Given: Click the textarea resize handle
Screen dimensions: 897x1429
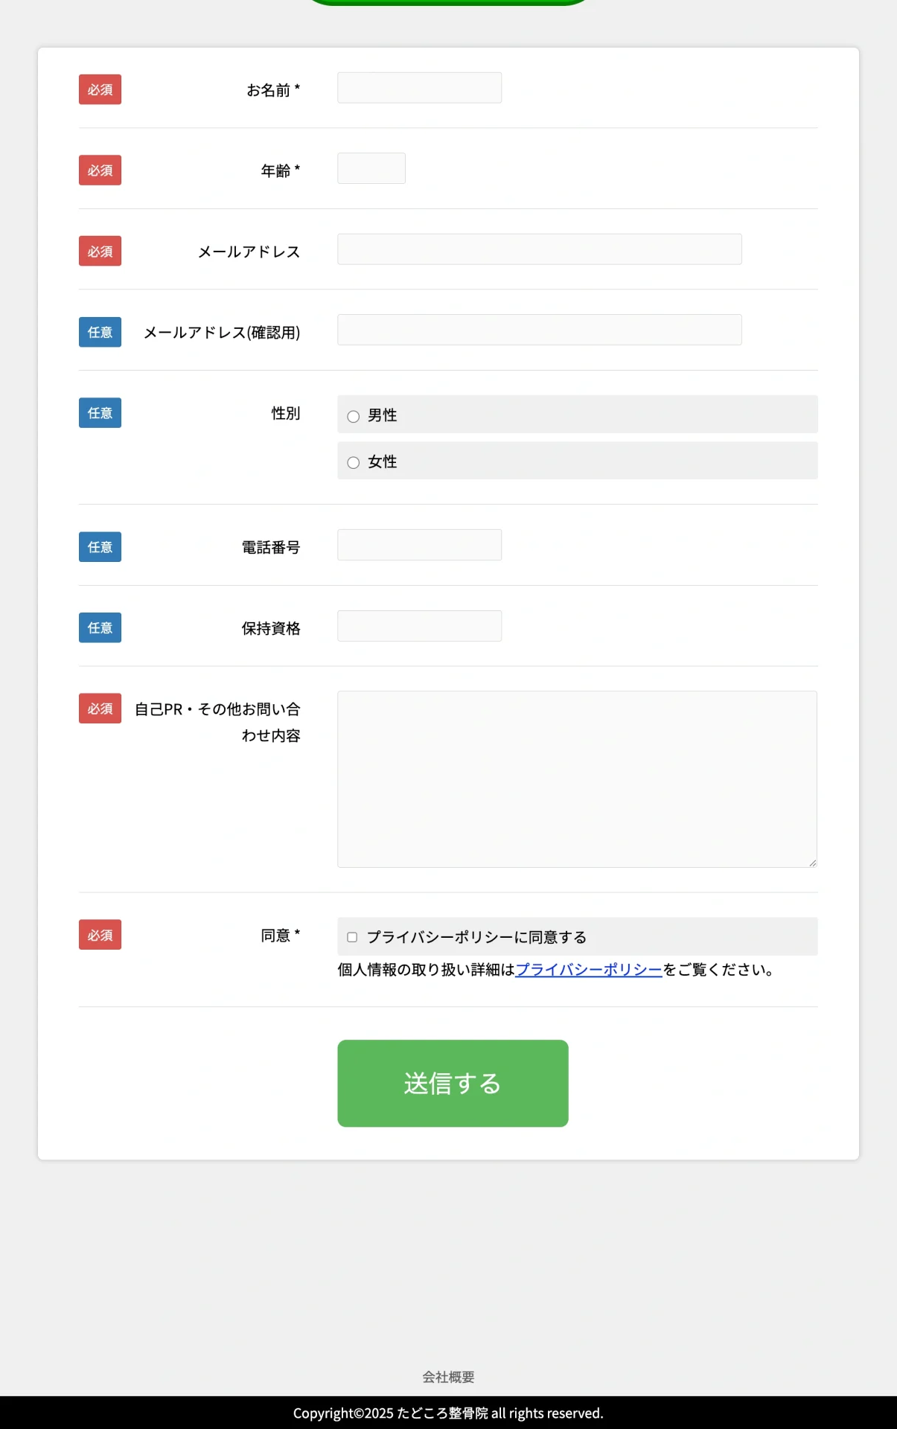Looking at the screenshot, I should point(812,862).
